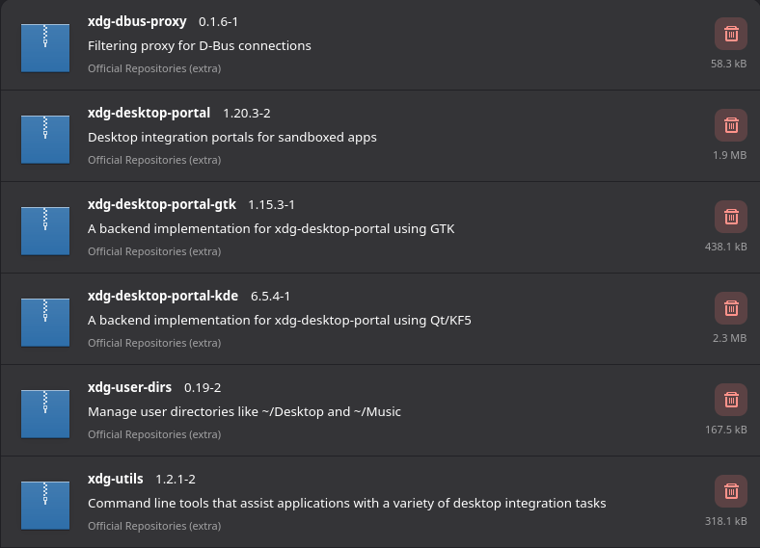
Task: Click the xdg-user-dirs package archive icon
Action: (x=45, y=412)
